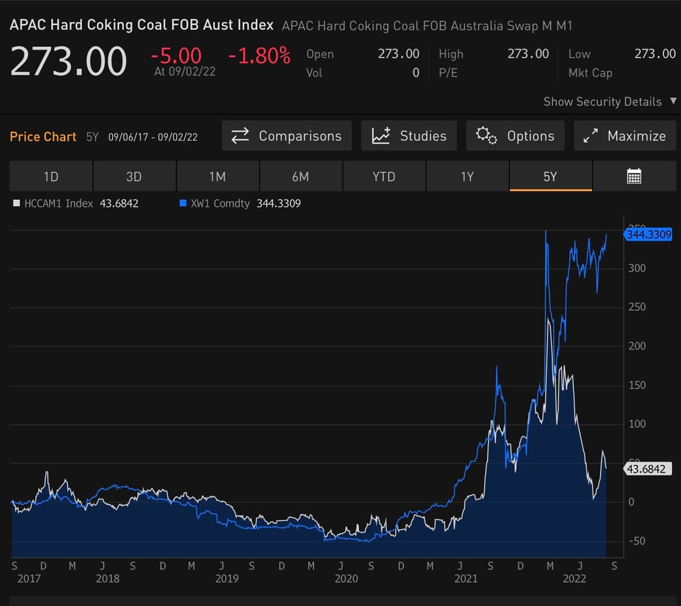Maximize the price chart
The image size is (681, 606).
tap(625, 136)
